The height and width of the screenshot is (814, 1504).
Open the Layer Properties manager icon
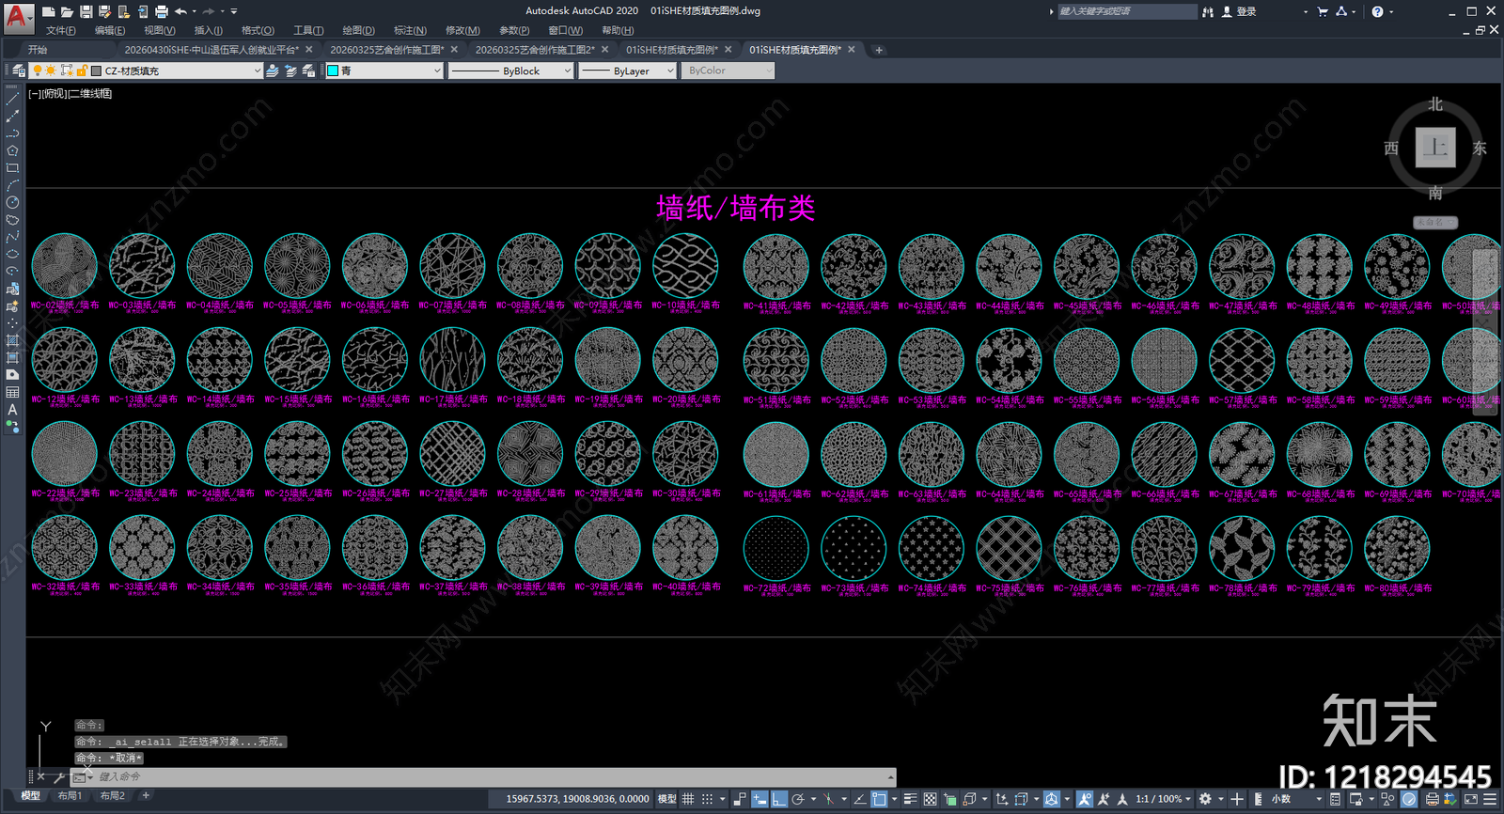pos(18,70)
